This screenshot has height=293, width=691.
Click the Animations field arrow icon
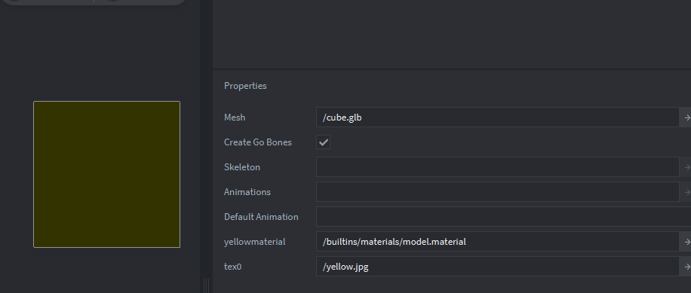click(686, 192)
